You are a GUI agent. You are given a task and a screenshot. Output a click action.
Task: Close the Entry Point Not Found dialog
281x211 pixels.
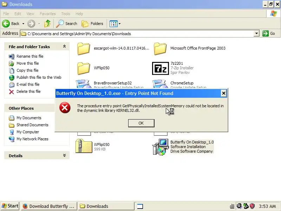[224, 93]
